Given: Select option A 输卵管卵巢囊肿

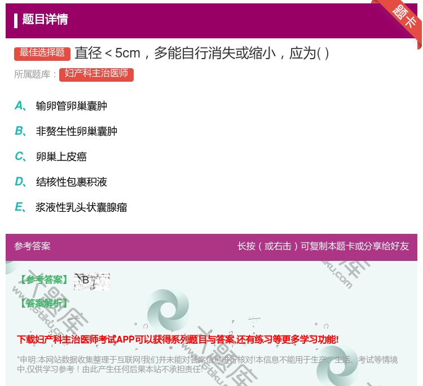Looking at the screenshot, I should pos(72,106).
